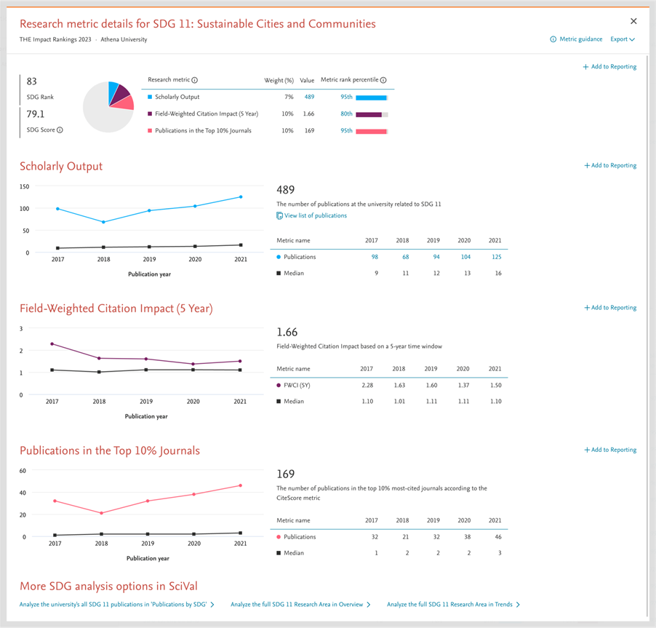656x628 pixels.
Task: Open 2020 publications count 104
Action: tap(465, 257)
